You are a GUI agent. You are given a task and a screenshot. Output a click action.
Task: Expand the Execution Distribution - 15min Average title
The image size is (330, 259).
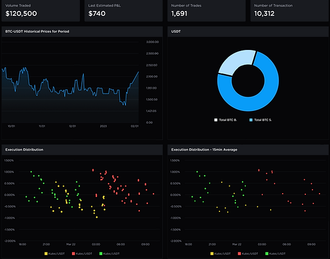click(x=204, y=150)
